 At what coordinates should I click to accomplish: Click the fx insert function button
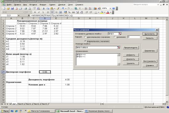pyautogui.click(x=29, y=15)
